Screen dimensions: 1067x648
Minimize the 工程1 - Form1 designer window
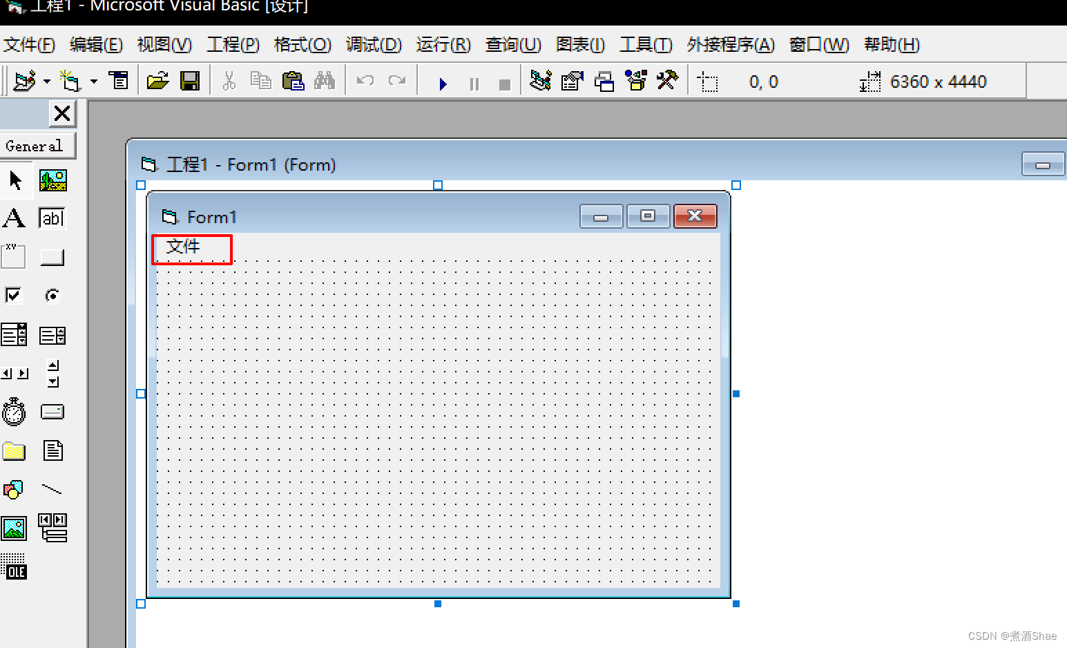[1043, 165]
